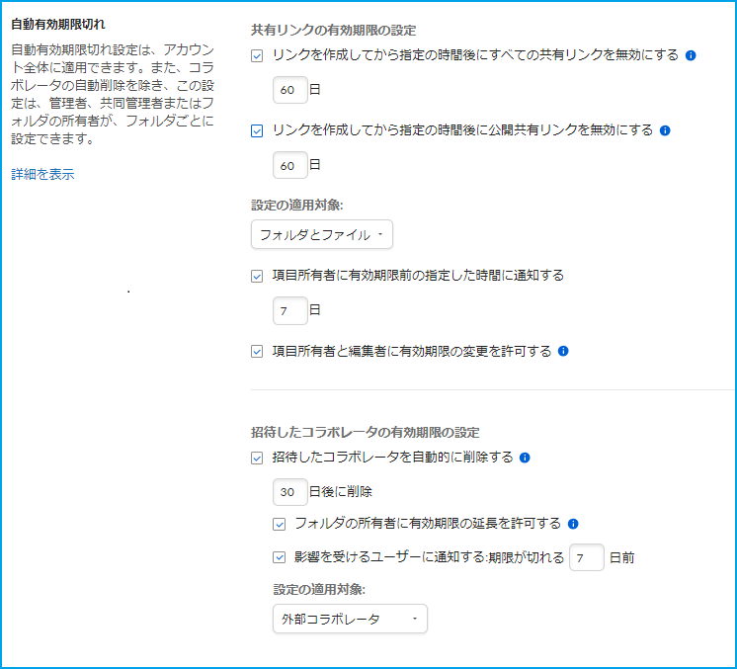737x669 pixels.
Task: Click 設定の適用対象 label above フォルダとファイル
Action: (297, 206)
